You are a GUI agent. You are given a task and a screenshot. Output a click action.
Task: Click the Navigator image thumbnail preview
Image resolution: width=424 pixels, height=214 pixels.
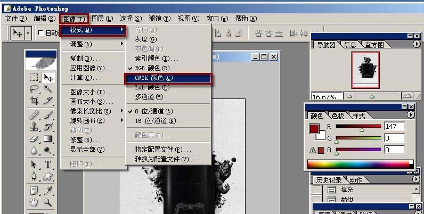[365, 70]
